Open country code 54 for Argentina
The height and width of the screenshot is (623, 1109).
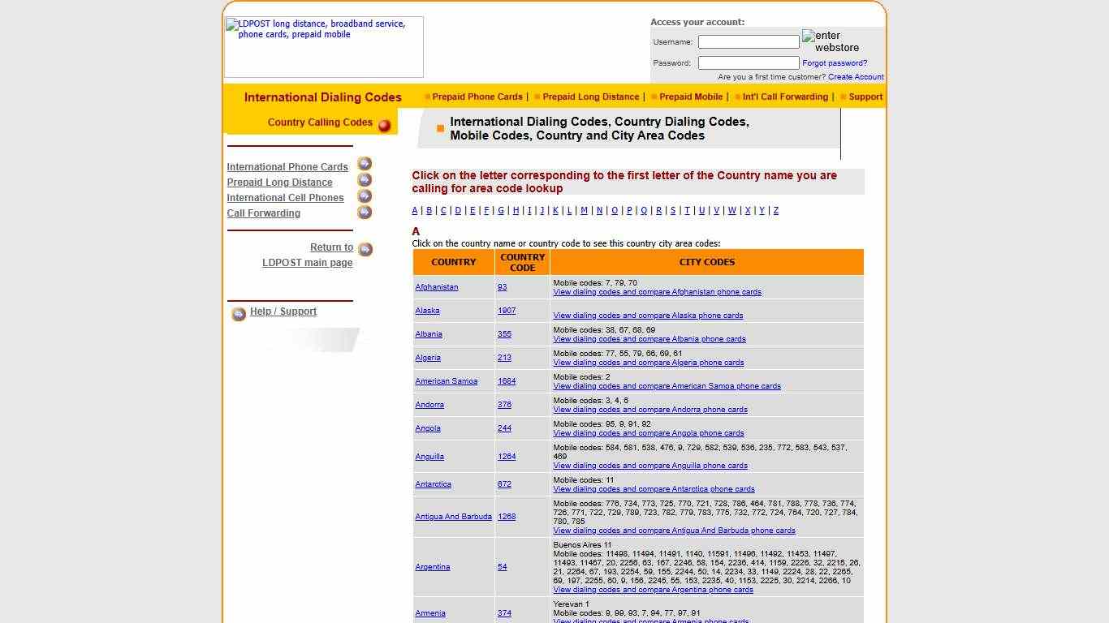pos(502,567)
